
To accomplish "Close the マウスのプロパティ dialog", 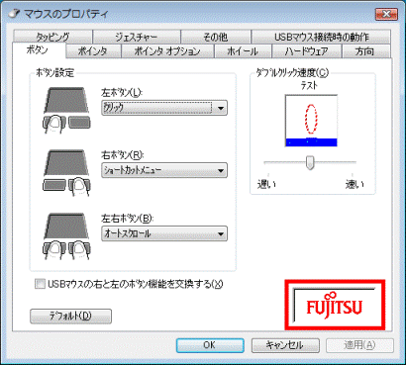I will [386, 14].
